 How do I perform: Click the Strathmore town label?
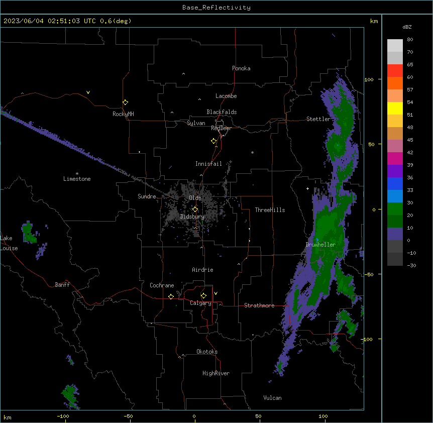point(259,305)
